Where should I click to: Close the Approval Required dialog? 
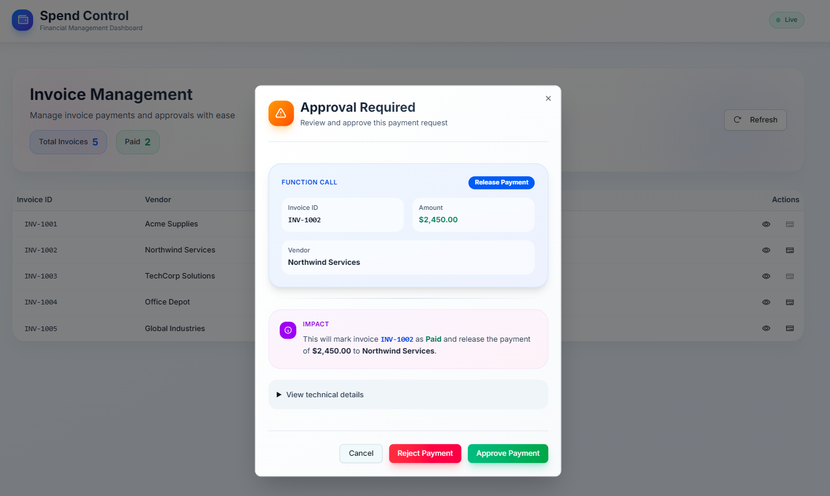click(x=548, y=99)
